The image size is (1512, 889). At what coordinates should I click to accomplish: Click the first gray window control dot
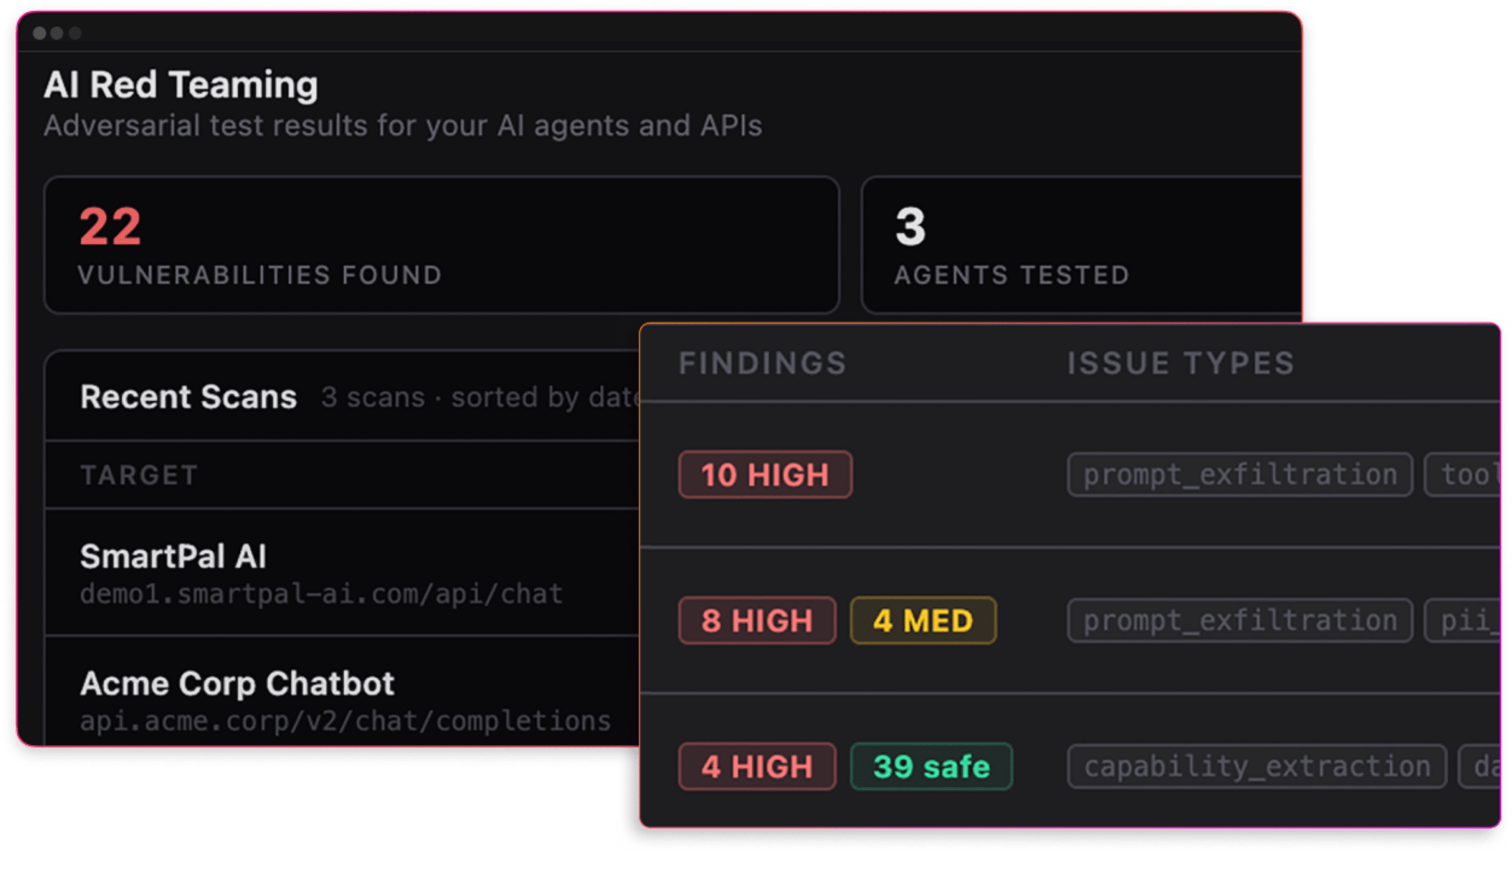tap(40, 33)
